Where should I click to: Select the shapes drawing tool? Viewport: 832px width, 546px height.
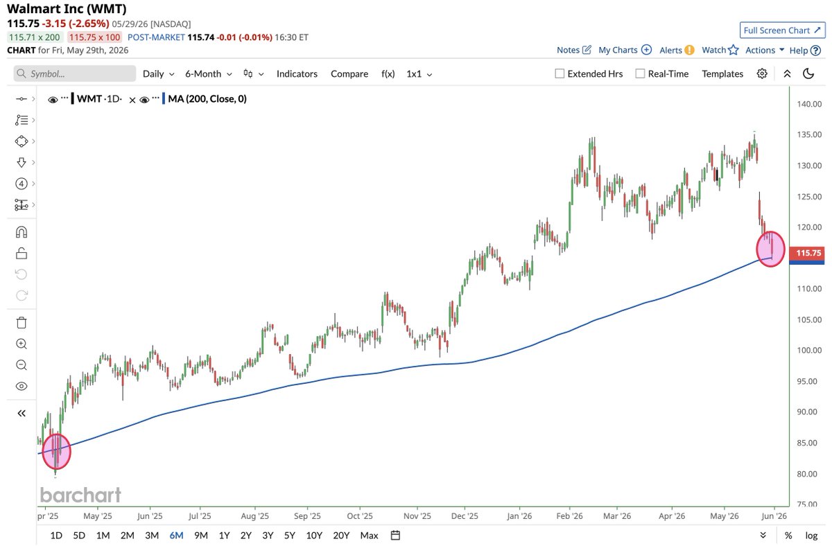21,141
